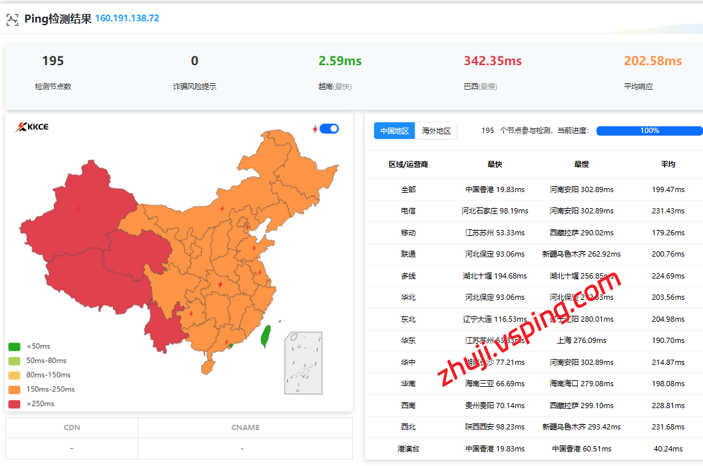The image size is (703, 466).
Task: Select the green Taiwan island on map
Action: [265, 336]
